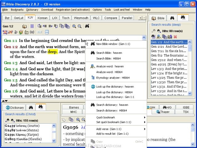Click the previous search hit icon in deep results

pos(154,31)
